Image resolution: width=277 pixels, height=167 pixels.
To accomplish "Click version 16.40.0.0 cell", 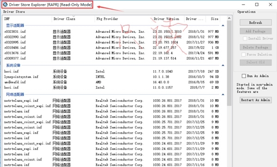I will coord(161,82).
